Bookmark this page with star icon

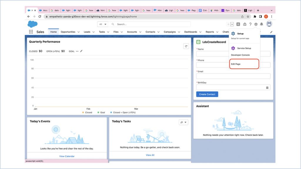(248, 16)
